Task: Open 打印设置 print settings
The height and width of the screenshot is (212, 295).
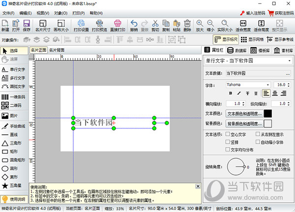Action: 81,26
